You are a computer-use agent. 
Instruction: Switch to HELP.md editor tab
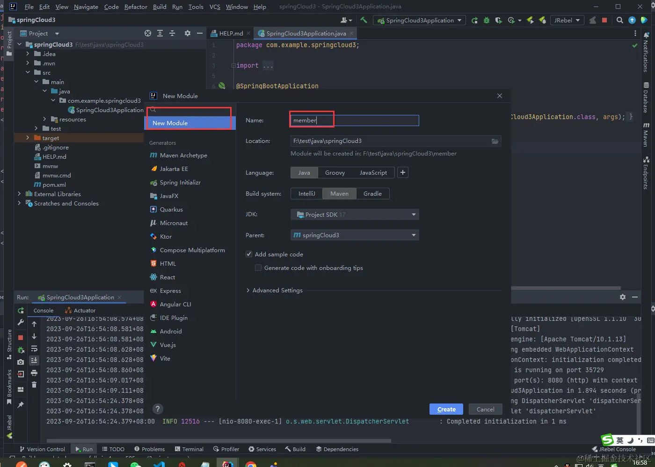click(x=231, y=34)
